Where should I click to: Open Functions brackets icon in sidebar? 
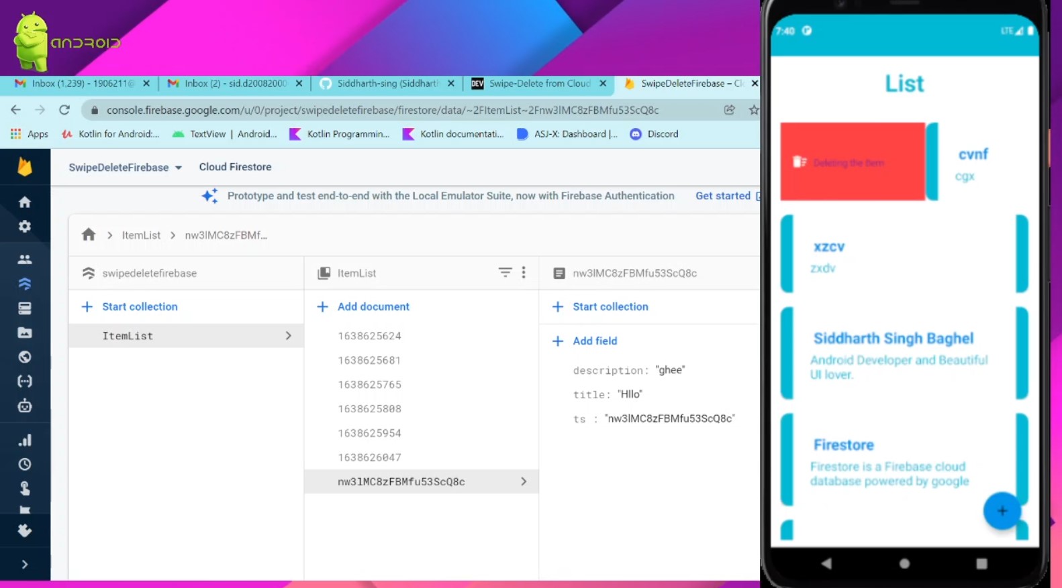pos(25,381)
